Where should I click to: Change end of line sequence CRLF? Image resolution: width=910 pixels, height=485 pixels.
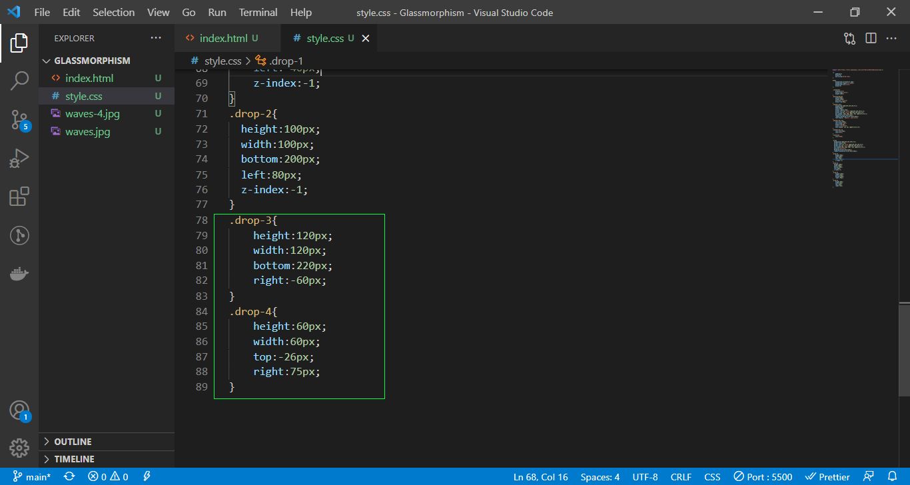pyautogui.click(x=681, y=476)
